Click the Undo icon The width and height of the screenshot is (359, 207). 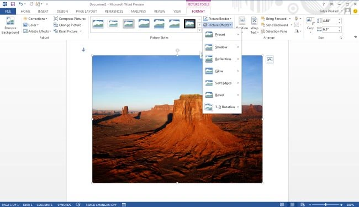click(x=20, y=4)
